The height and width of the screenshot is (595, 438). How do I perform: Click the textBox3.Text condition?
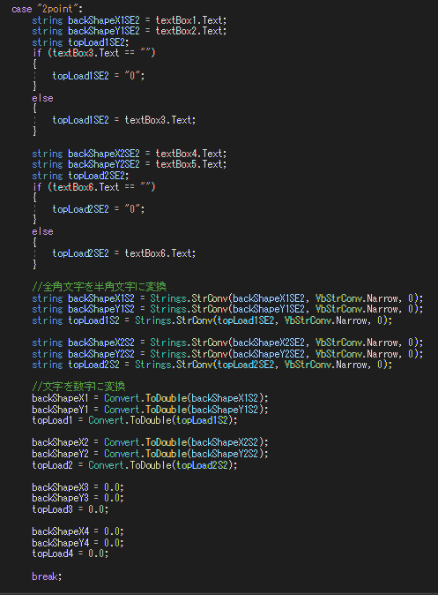[x=85, y=53]
